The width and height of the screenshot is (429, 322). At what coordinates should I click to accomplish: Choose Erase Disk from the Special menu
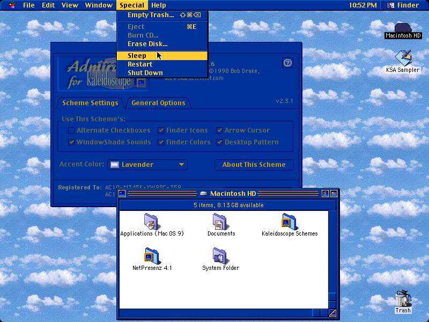162,44
